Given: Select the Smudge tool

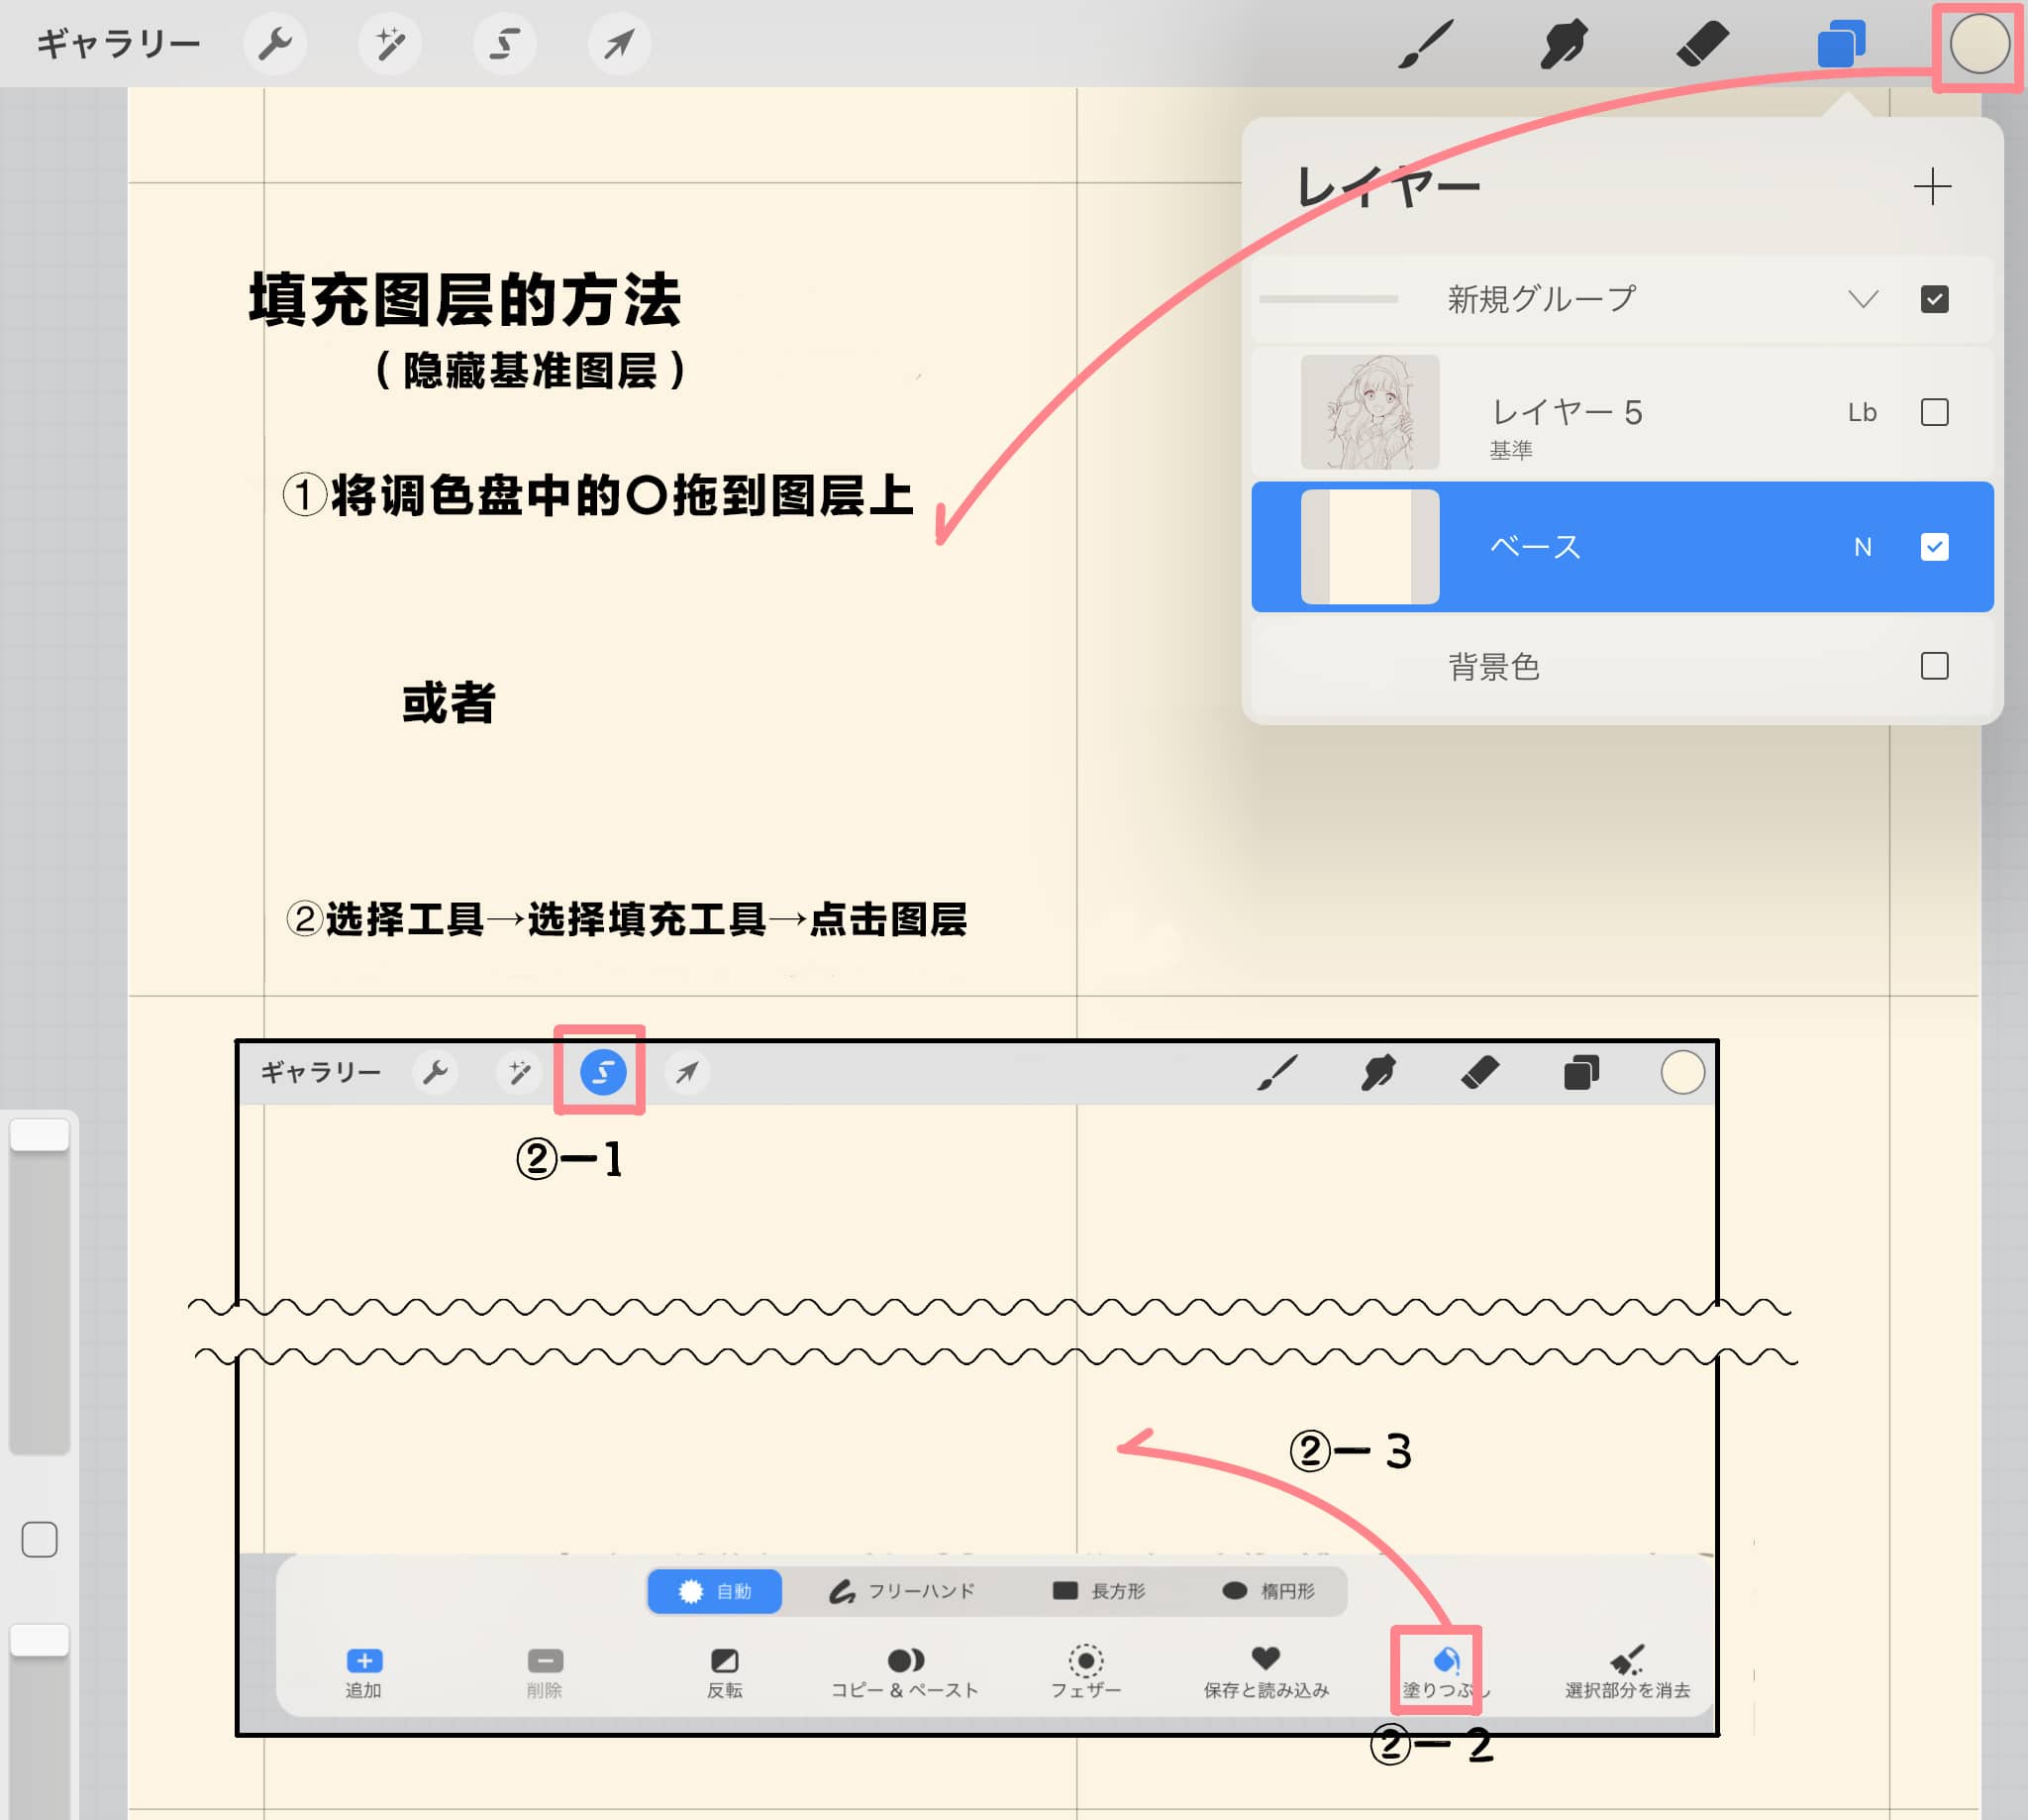Looking at the screenshot, I should tap(1564, 44).
